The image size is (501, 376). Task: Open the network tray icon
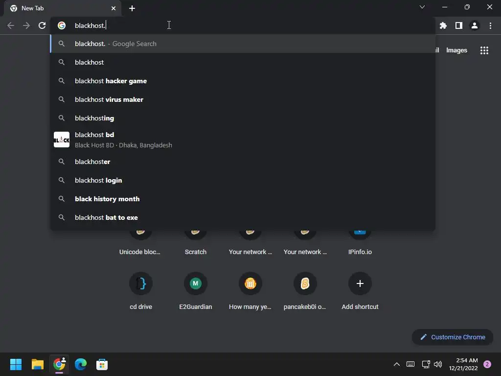coord(426,364)
